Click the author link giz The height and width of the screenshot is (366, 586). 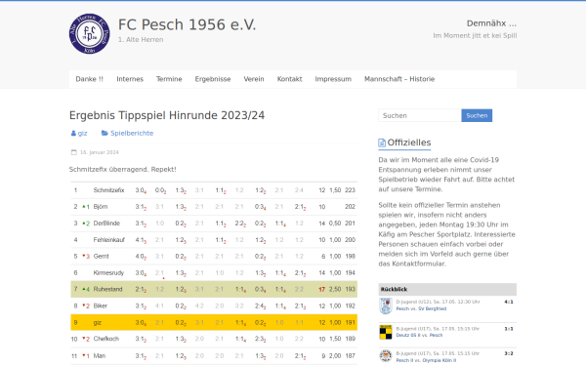82,134
